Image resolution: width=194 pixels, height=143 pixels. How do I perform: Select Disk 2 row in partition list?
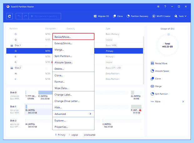click(x=74, y=68)
